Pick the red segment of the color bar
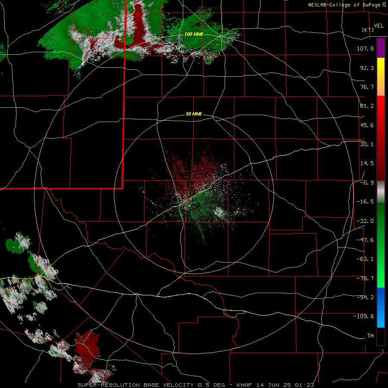The height and width of the screenshot is (388, 388). coord(381,138)
